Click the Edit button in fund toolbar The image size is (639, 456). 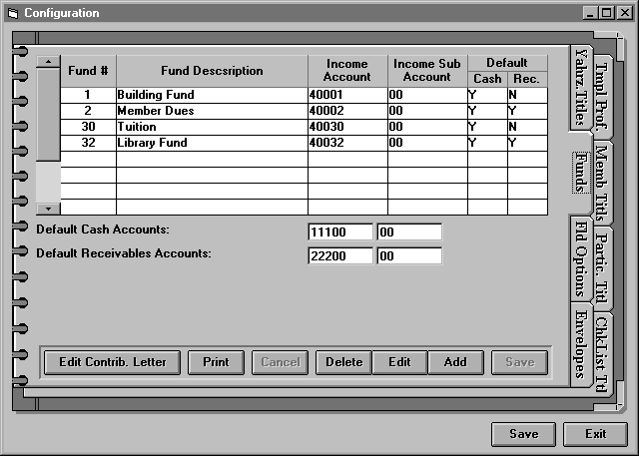(399, 362)
